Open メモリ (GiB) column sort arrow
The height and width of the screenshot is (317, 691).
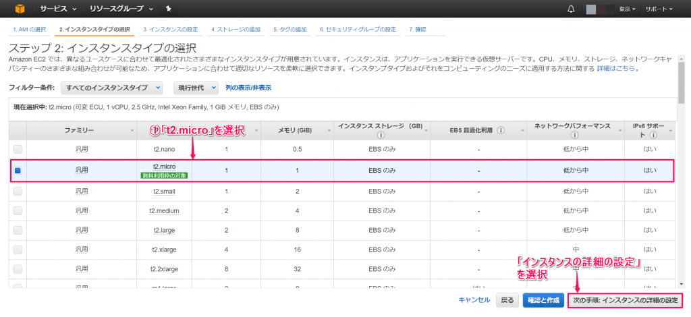click(329, 131)
